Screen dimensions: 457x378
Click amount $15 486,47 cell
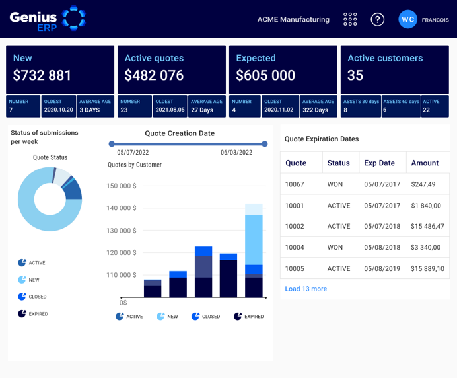tap(427, 226)
